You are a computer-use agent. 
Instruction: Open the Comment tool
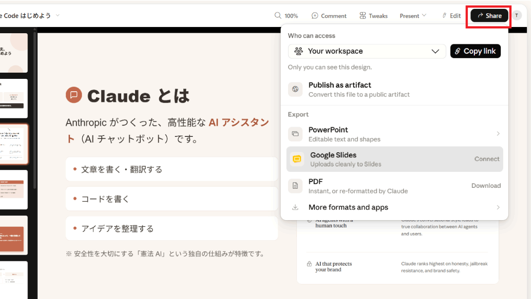click(x=329, y=16)
